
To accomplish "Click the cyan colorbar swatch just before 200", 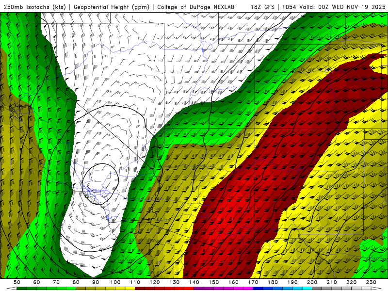I will pos(307,288).
